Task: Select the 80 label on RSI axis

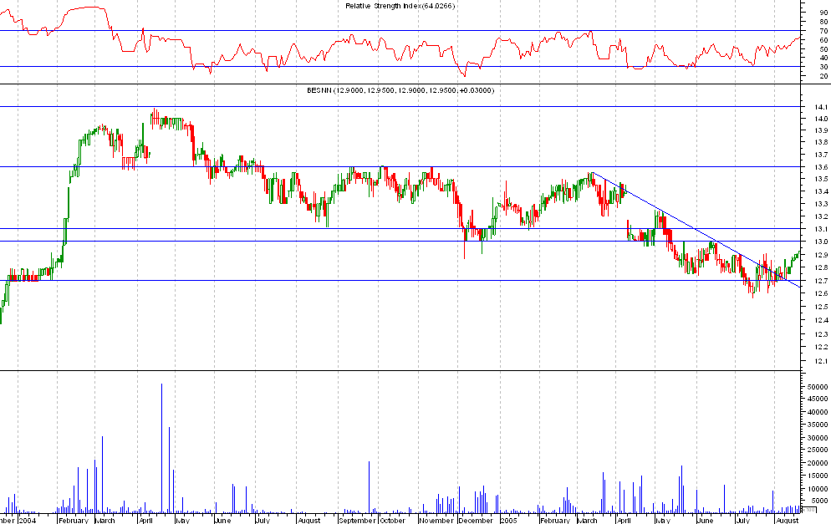Action: click(823, 22)
